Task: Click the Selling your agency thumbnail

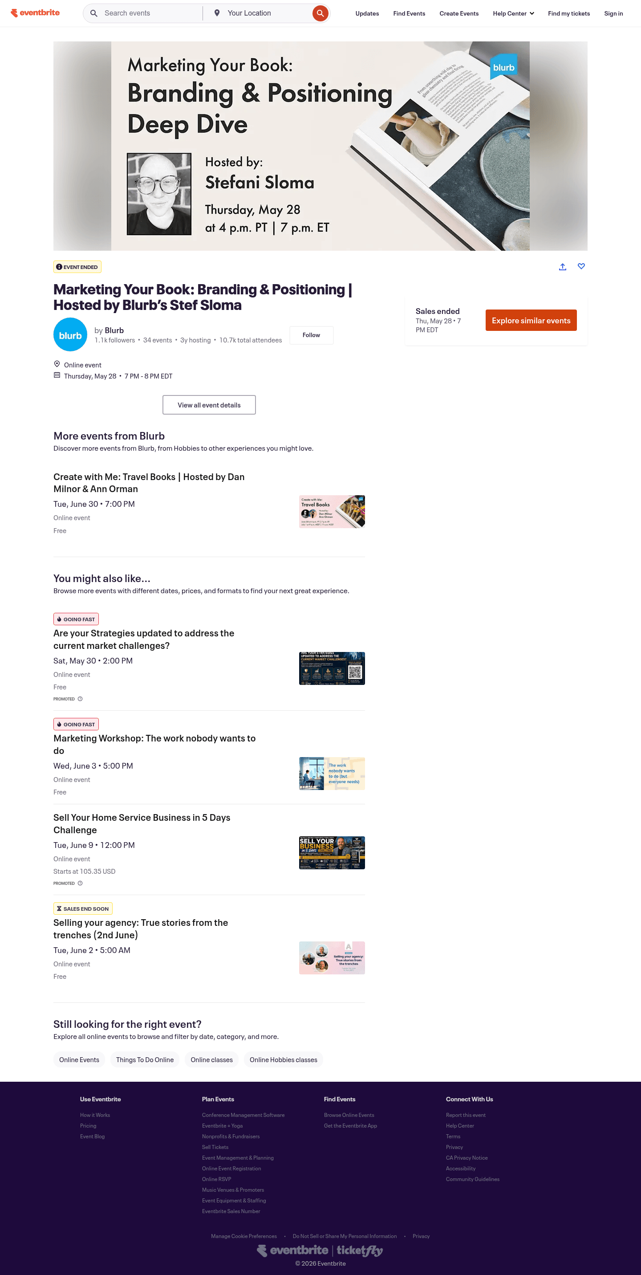Action: pyautogui.click(x=332, y=958)
